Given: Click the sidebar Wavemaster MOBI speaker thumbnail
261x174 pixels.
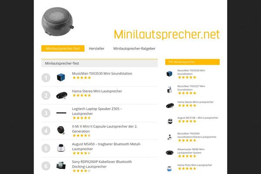Looking at the screenshot, I should click(170, 153).
